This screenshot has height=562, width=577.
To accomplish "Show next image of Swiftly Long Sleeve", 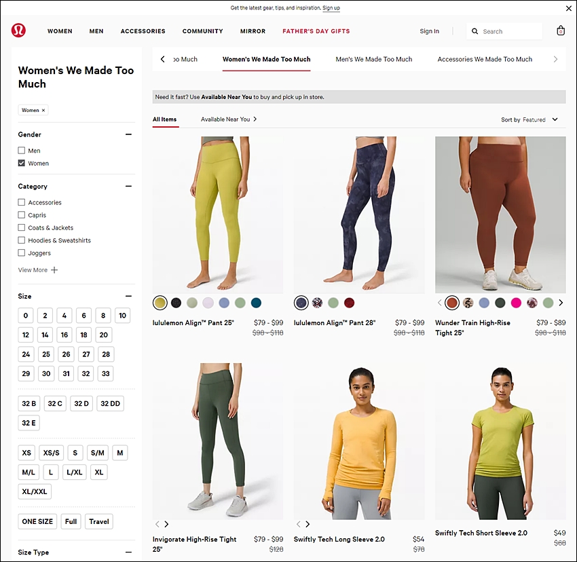I will [x=308, y=524].
